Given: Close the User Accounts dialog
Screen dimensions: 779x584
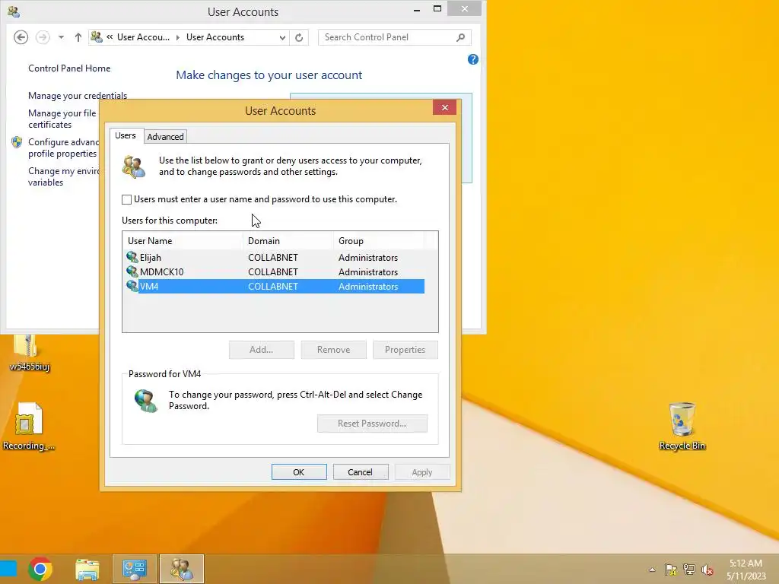Looking at the screenshot, I should tap(444, 107).
